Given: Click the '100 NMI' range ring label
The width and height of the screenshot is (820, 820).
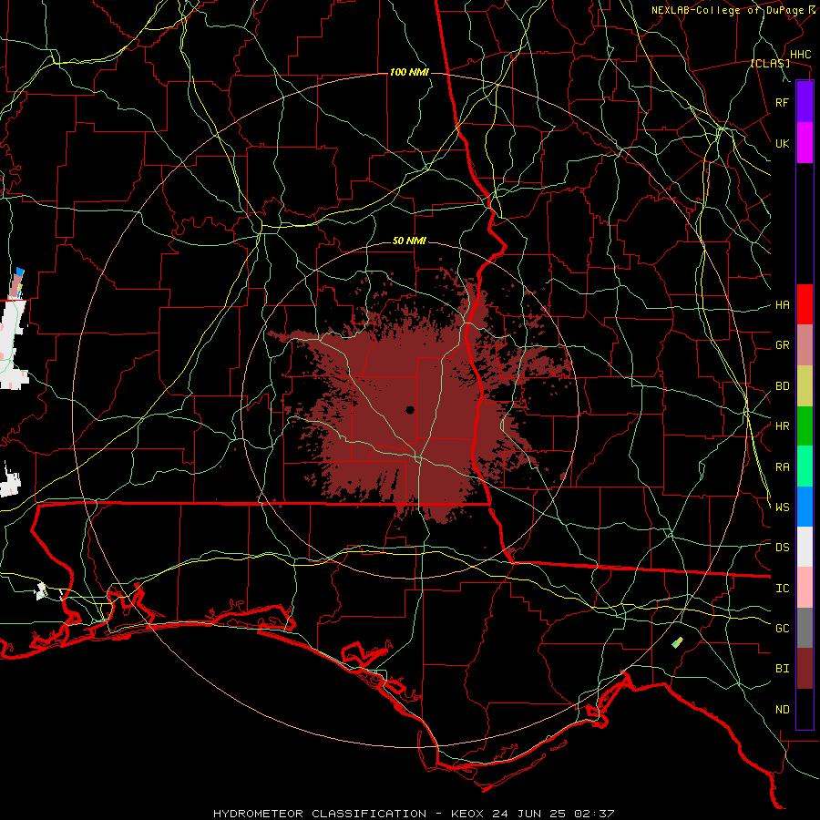Looking at the screenshot, I should pyautogui.click(x=409, y=72).
